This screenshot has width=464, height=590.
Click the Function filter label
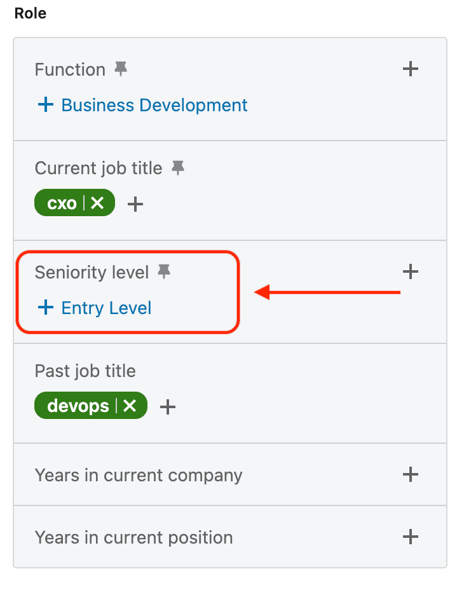70,69
